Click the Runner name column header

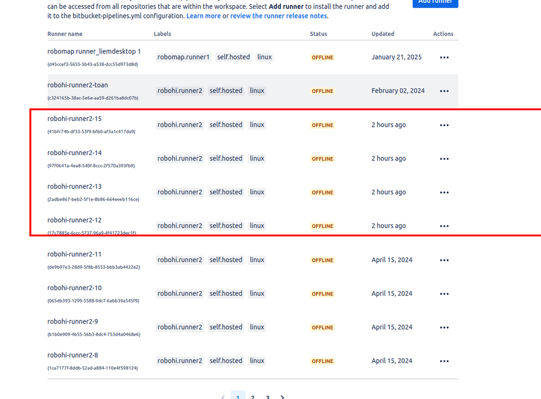click(65, 34)
